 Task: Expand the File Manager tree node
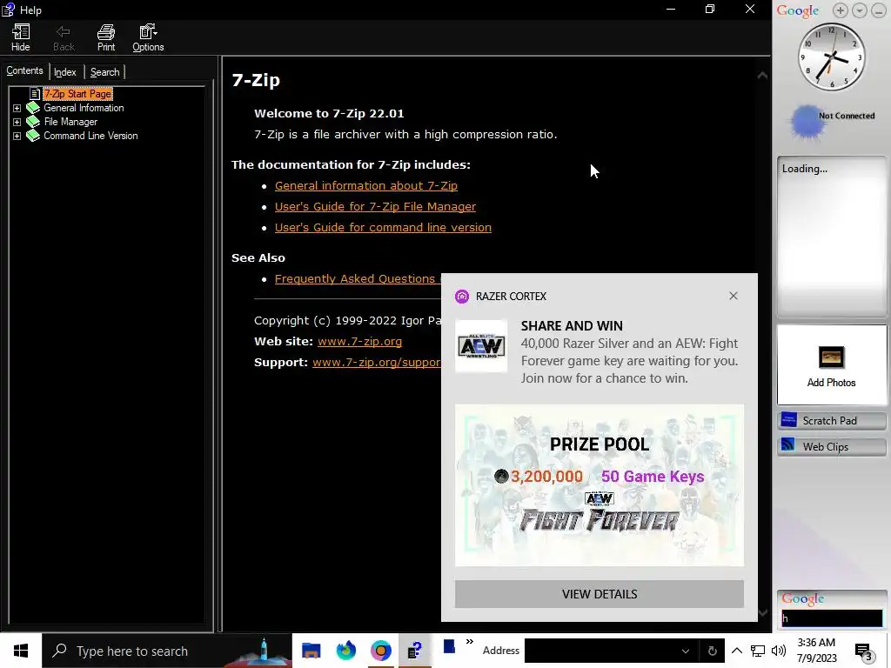(x=17, y=122)
